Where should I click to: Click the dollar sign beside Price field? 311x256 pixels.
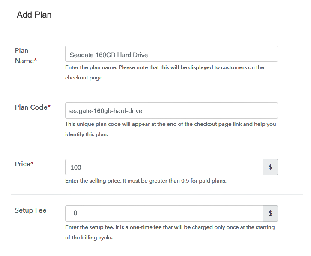[x=270, y=167]
